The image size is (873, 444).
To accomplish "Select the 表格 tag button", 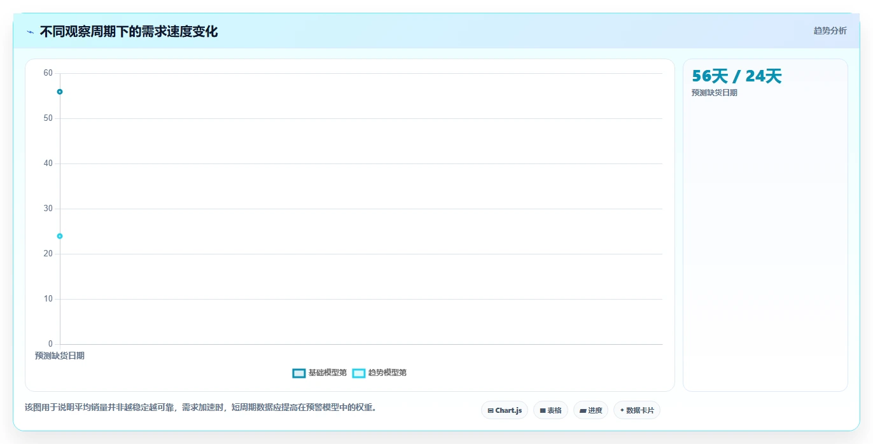I will point(550,410).
